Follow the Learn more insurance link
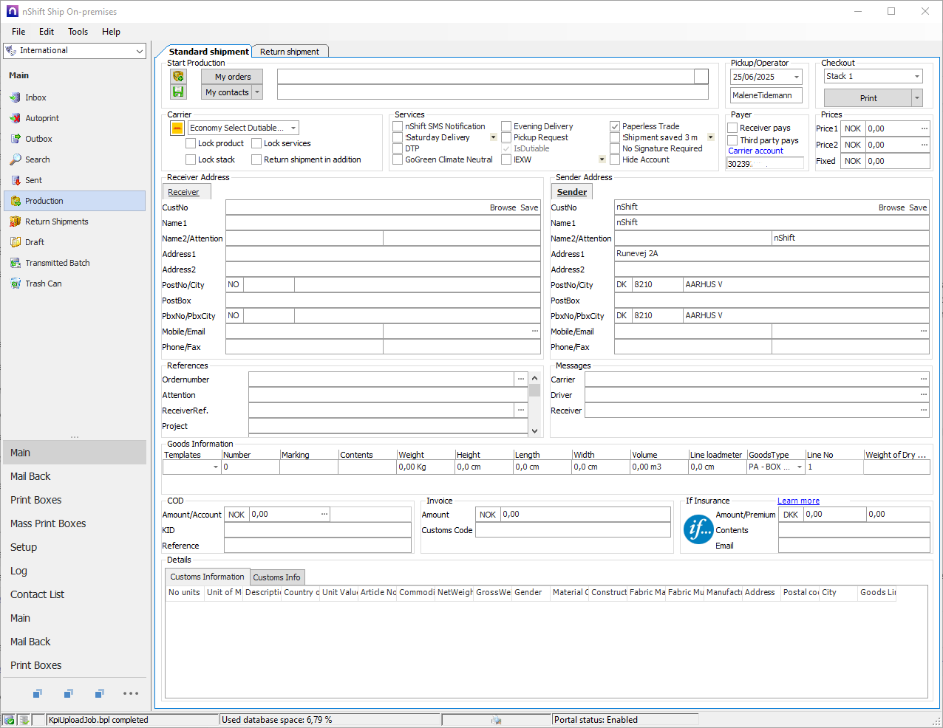943x728 pixels. [798, 501]
